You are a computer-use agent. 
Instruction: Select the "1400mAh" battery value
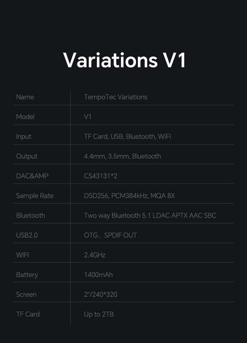(98, 275)
